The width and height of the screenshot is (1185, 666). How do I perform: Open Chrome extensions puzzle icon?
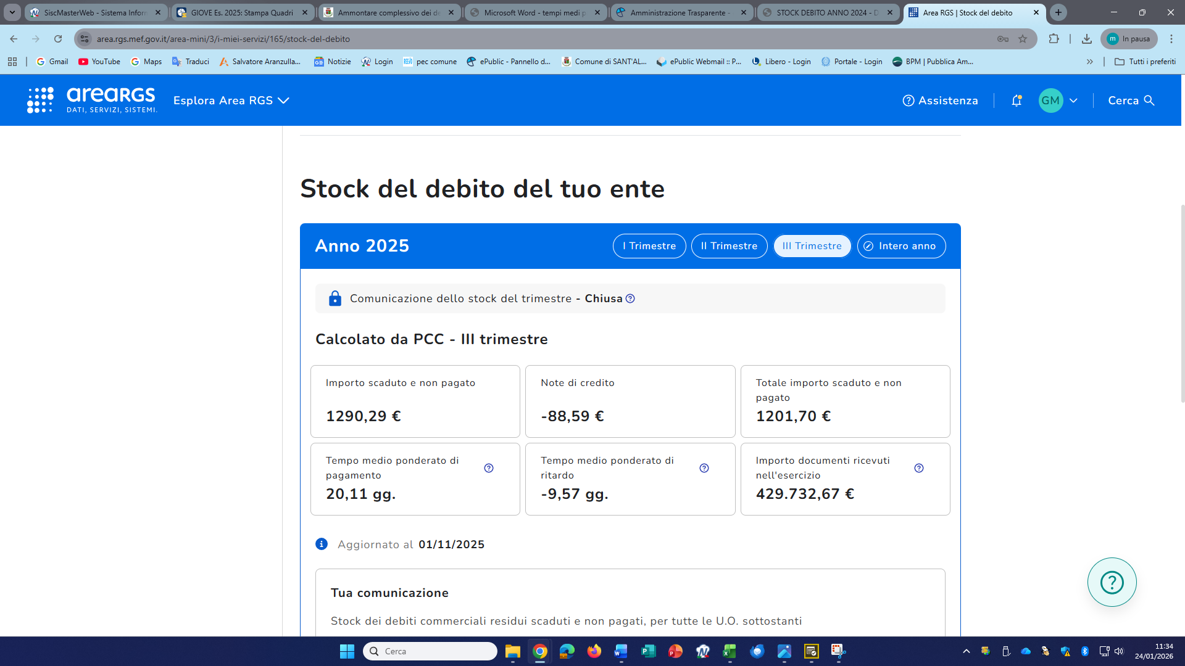(x=1054, y=39)
